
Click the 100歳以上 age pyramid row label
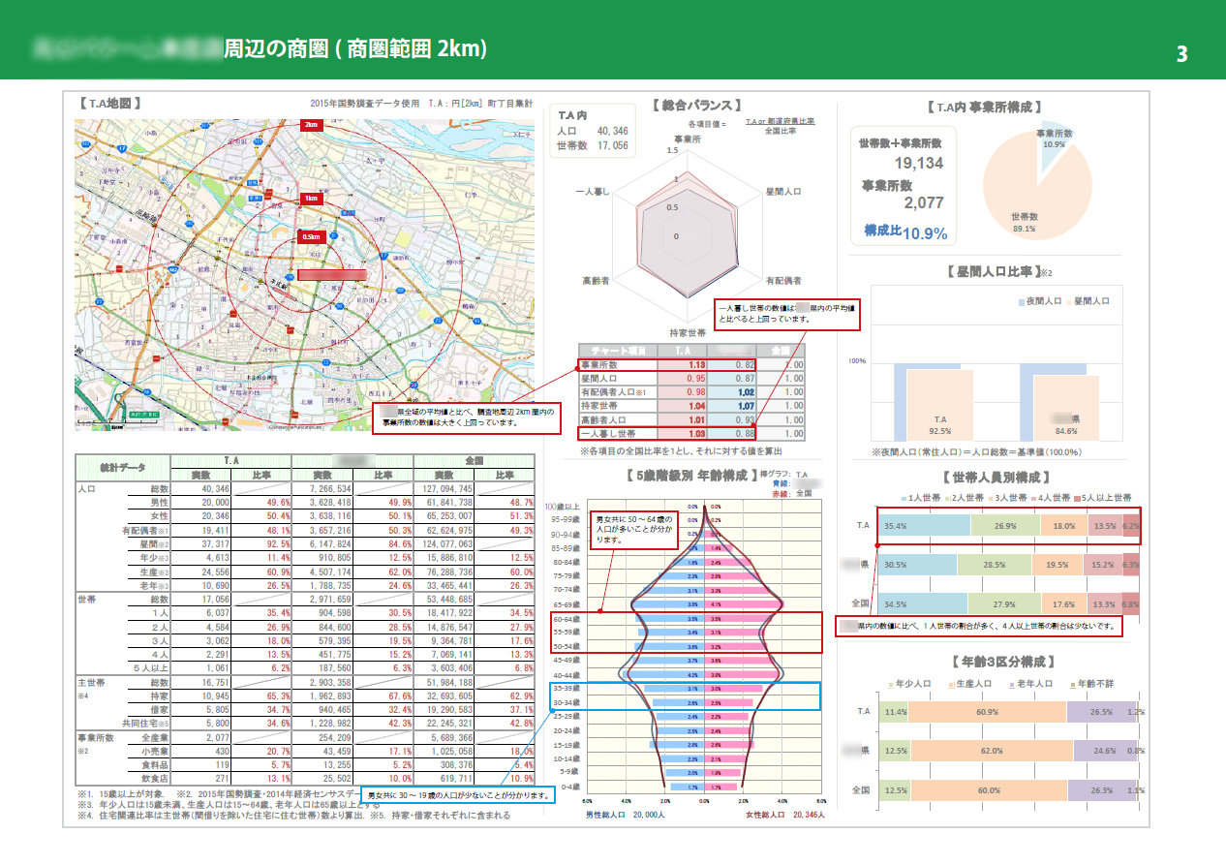tap(564, 506)
